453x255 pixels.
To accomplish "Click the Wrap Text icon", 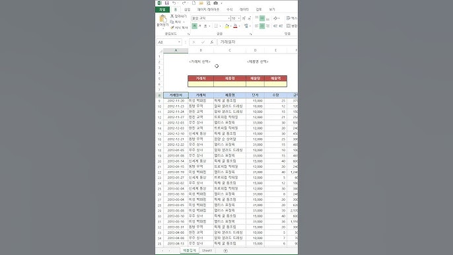I will tap(289, 18).
